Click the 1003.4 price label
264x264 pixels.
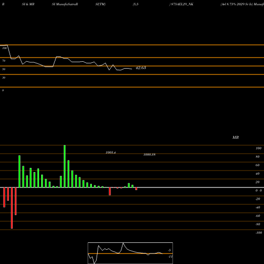pos(110,153)
